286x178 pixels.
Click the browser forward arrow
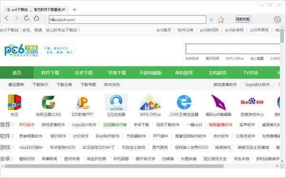click(17, 18)
